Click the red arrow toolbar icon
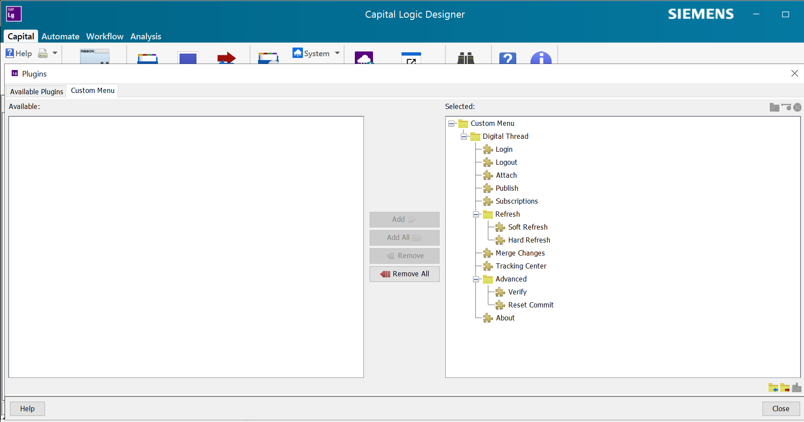 (226, 58)
